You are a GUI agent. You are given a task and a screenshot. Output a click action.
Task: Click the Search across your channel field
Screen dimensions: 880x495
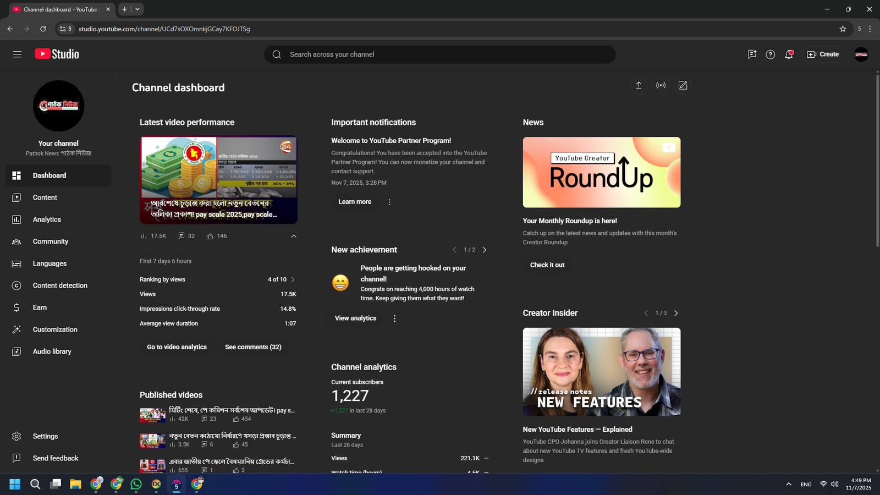tap(440, 54)
